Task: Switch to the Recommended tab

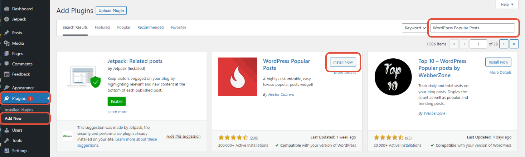Action: 151,28
